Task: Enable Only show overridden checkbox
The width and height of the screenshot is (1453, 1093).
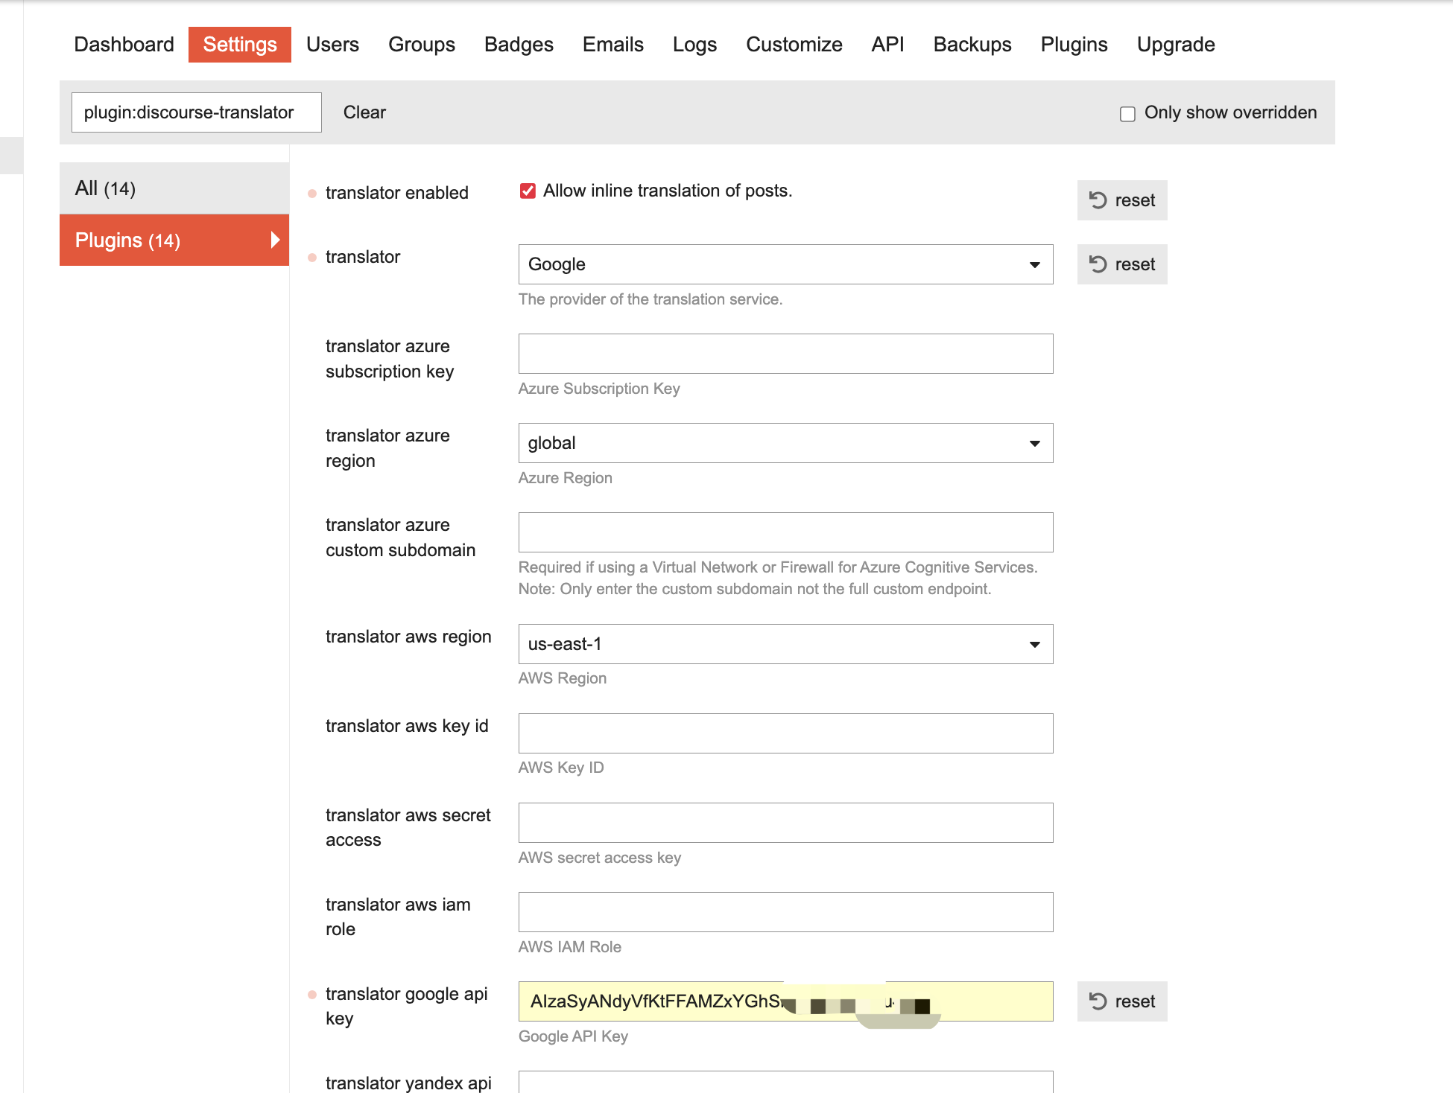Action: click(x=1127, y=114)
